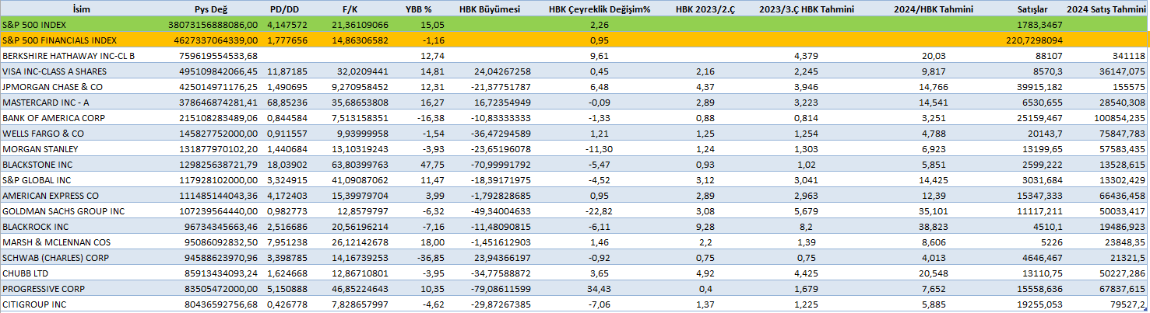1150x313 pixels.
Task: Click BLACKSTONE INC name cell
Action: point(38,165)
